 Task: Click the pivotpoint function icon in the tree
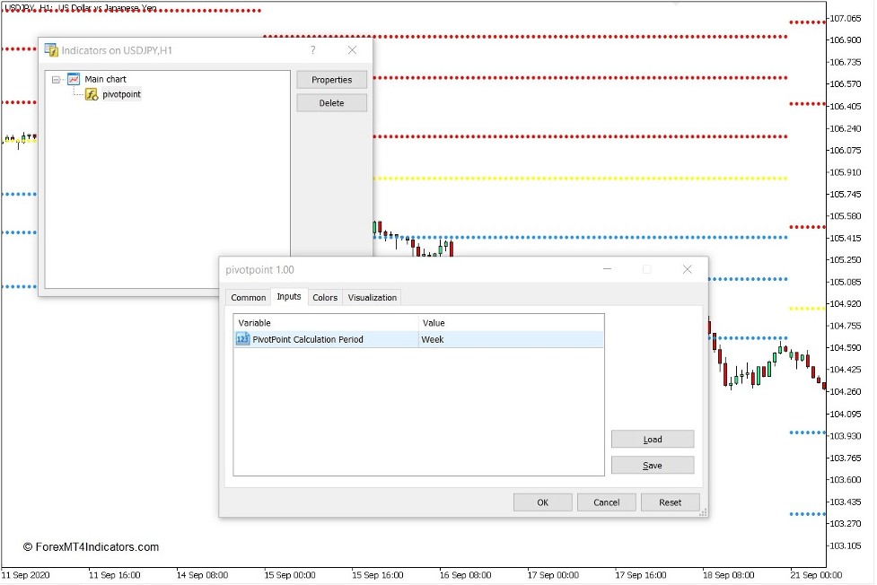(x=91, y=94)
